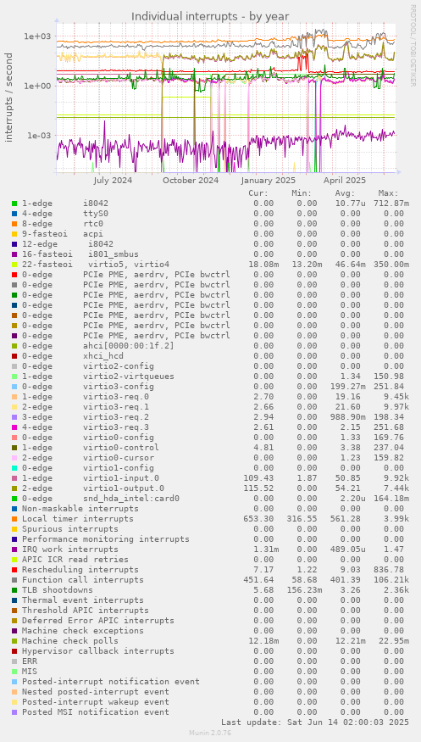This screenshot has width=421, height=742.
Task: Click the magenta virtio3-req.3 color swatch
Action: (x=14, y=427)
